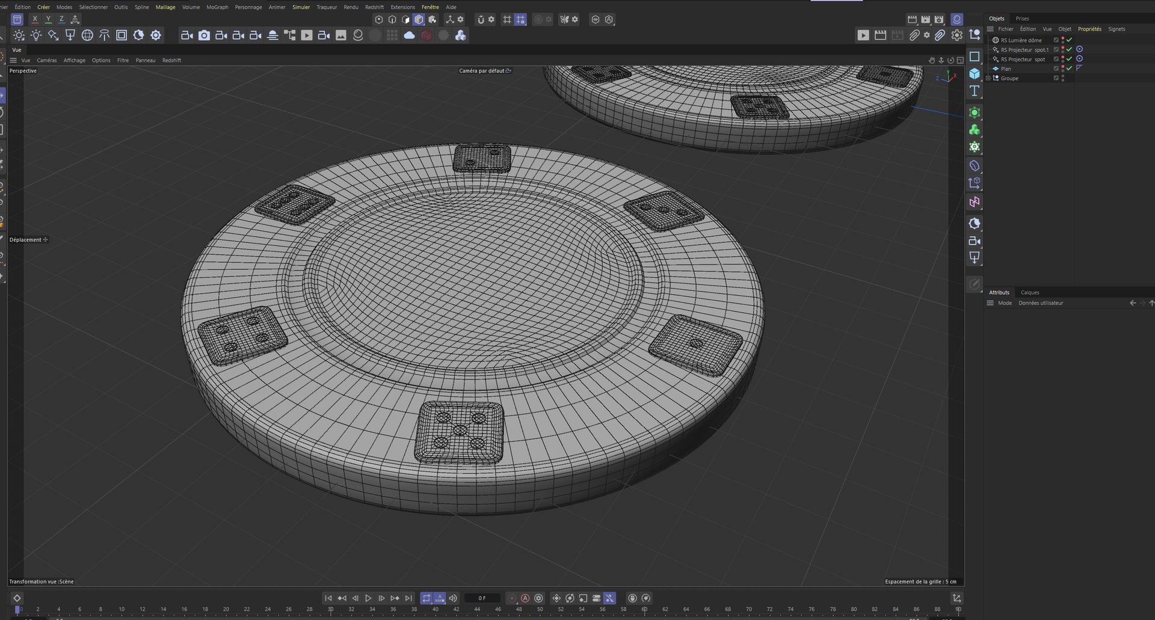This screenshot has width=1155, height=620.
Task: Switch to the Calques tab
Action: 1030,292
